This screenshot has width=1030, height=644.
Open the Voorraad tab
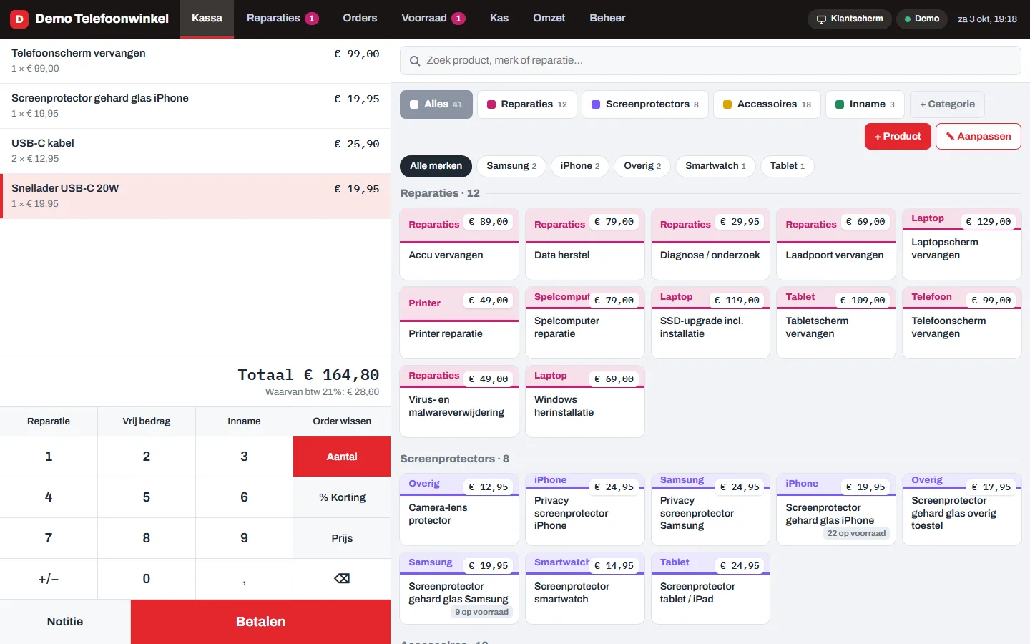pos(433,19)
